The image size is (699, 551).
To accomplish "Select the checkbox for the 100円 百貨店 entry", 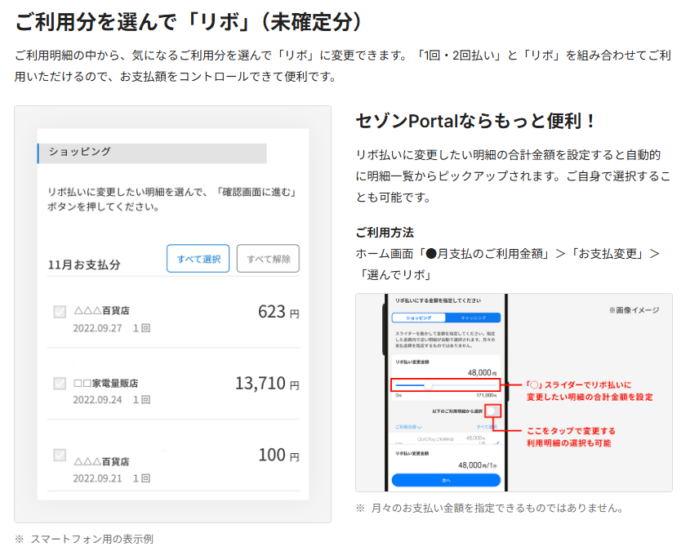I will pos(60,455).
